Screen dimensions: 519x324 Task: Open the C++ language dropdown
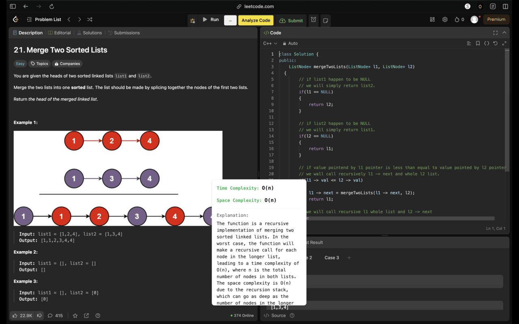270,43
